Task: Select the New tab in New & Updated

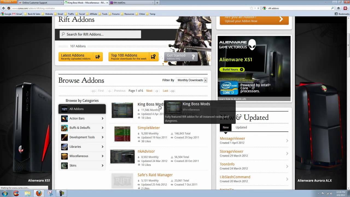Action: click(226, 127)
